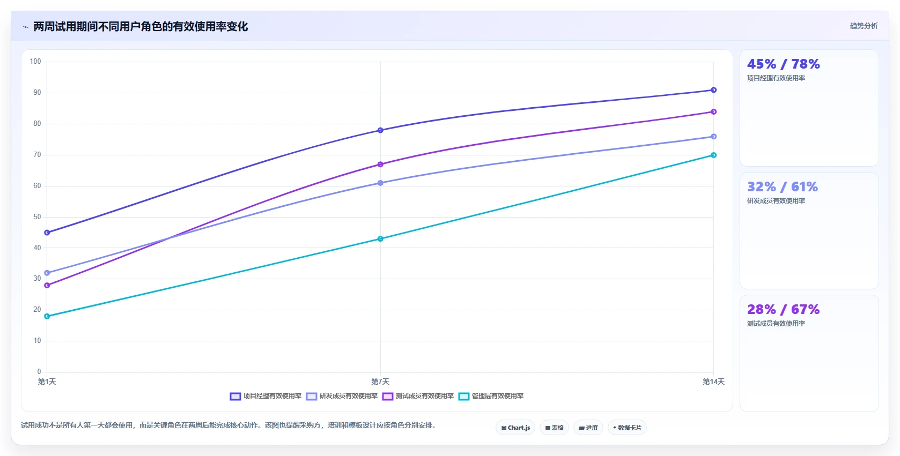Image resolution: width=900 pixels, height=456 pixels.
Task: Click the 研发成员有效使用率 card caption
Action: pos(776,201)
